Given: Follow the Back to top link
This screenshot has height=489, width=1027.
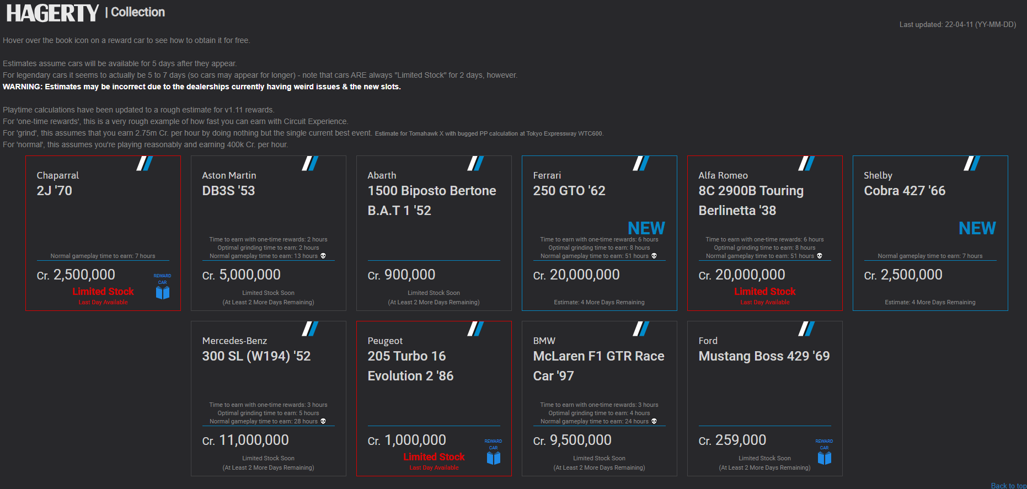Looking at the screenshot, I should (x=1008, y=485).
